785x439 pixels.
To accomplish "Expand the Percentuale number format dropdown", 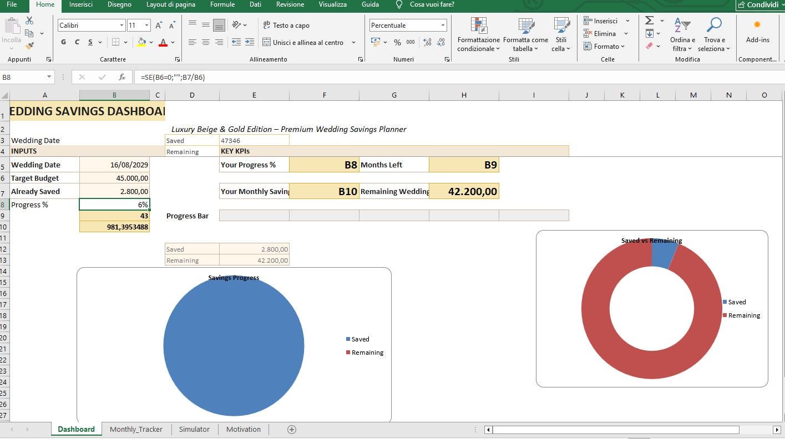I will click(x=443, y=25).
